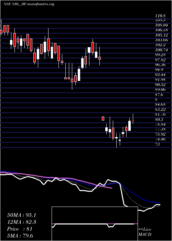Click inside the MACD inset panel

tap(95, 224)
